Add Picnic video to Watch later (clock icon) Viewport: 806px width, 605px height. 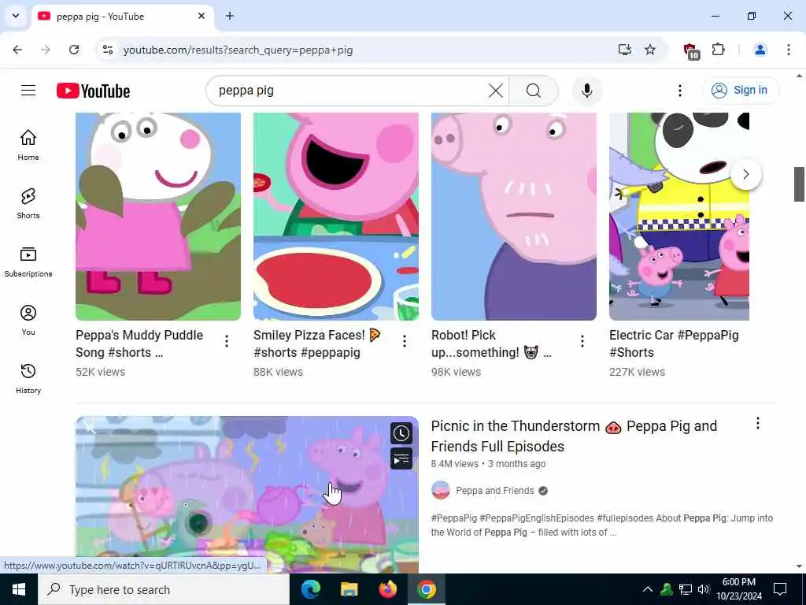(x=401, y=433)
